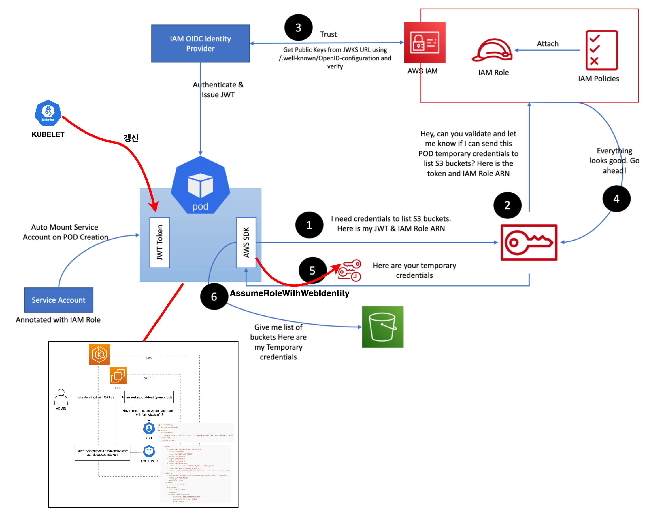Click "I need credentials to list S3 buckets" text
This screenshot has width=649, height=518.
coord(391,223)
